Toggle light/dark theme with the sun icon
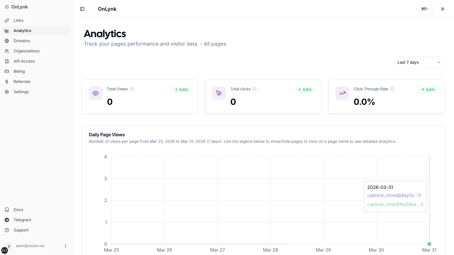The height and width of the screenshot is (255, 454). point(442,9)
